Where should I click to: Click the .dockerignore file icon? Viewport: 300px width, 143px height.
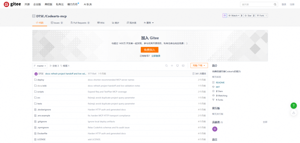pos(35,109)
